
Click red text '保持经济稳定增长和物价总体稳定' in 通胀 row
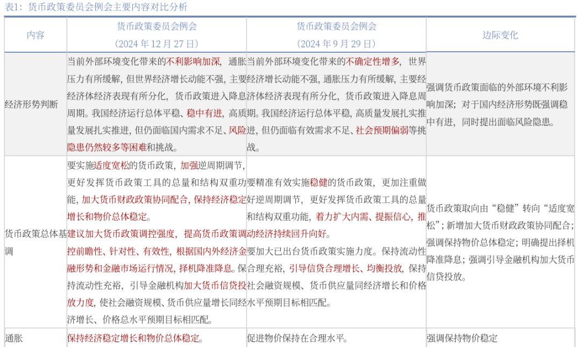[x=134, y=338]
